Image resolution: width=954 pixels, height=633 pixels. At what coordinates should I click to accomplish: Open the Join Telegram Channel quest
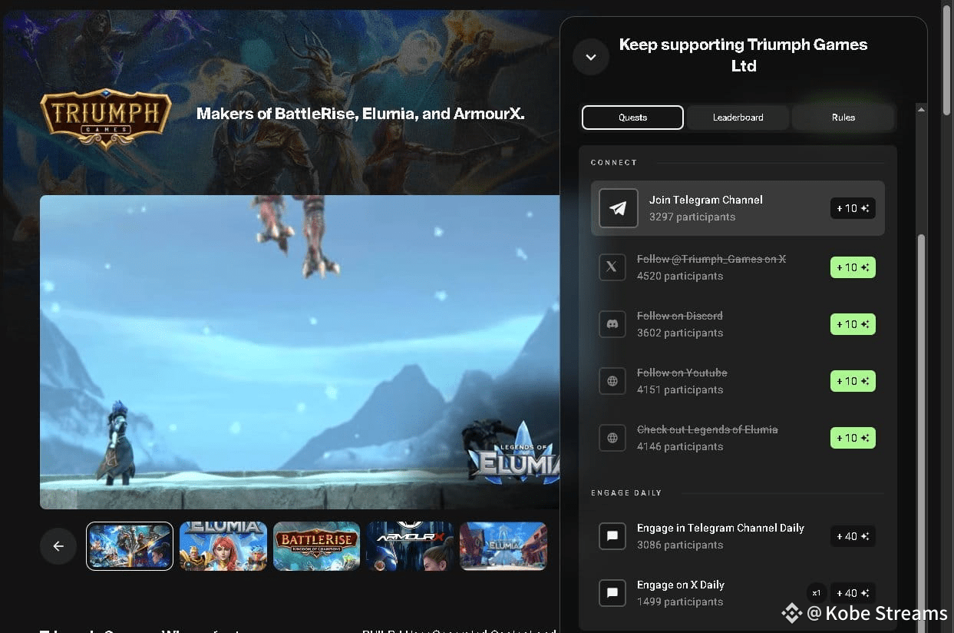pos(738,208)
